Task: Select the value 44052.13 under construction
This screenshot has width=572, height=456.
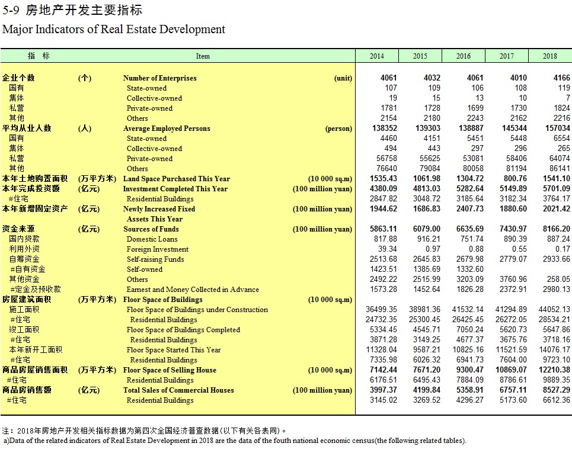Action: pyautogui.click(x=554, y=310)
